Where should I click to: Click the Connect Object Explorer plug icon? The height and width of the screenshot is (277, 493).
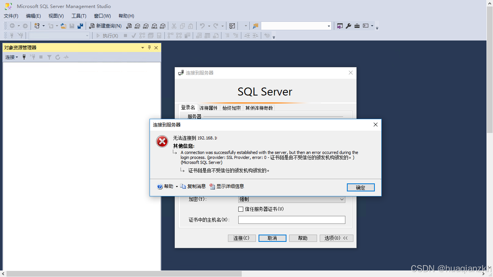coord(24,57)
